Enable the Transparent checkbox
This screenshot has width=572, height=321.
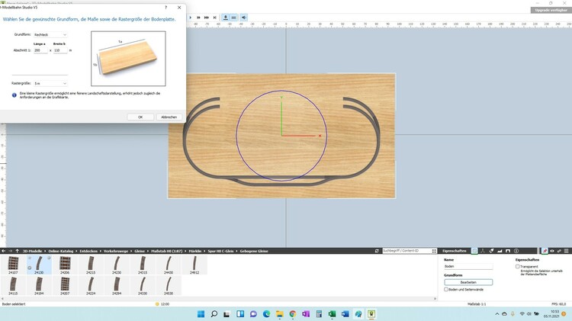[518, 266]
